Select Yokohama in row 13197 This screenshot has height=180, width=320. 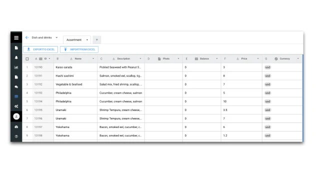(x=75, y=127)
